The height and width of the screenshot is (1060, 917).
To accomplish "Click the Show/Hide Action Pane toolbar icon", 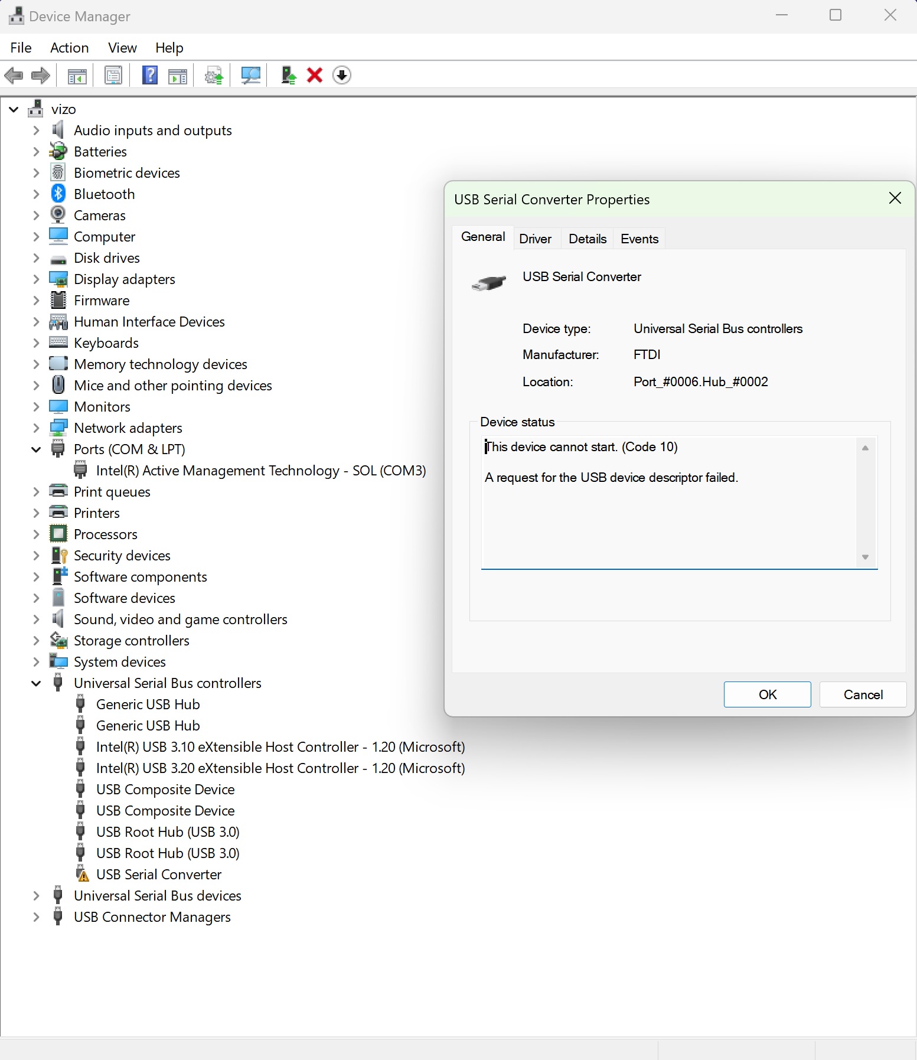I will point(177,76).
